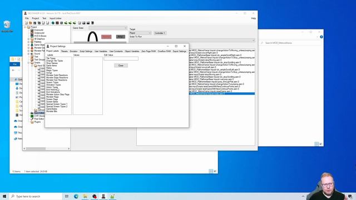Switch to the Object Variables tab
This screenshot has width=356, height=200.
click(132, 51)
